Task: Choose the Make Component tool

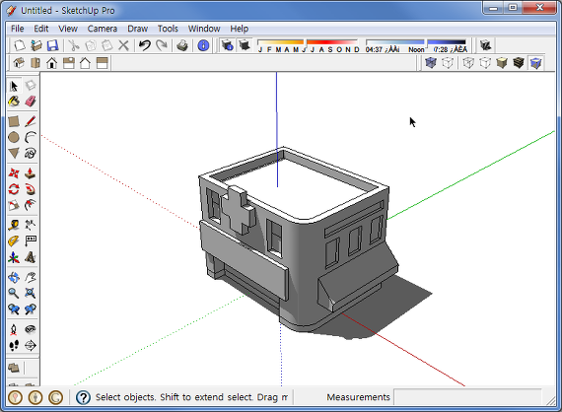Action: point(31,86)
